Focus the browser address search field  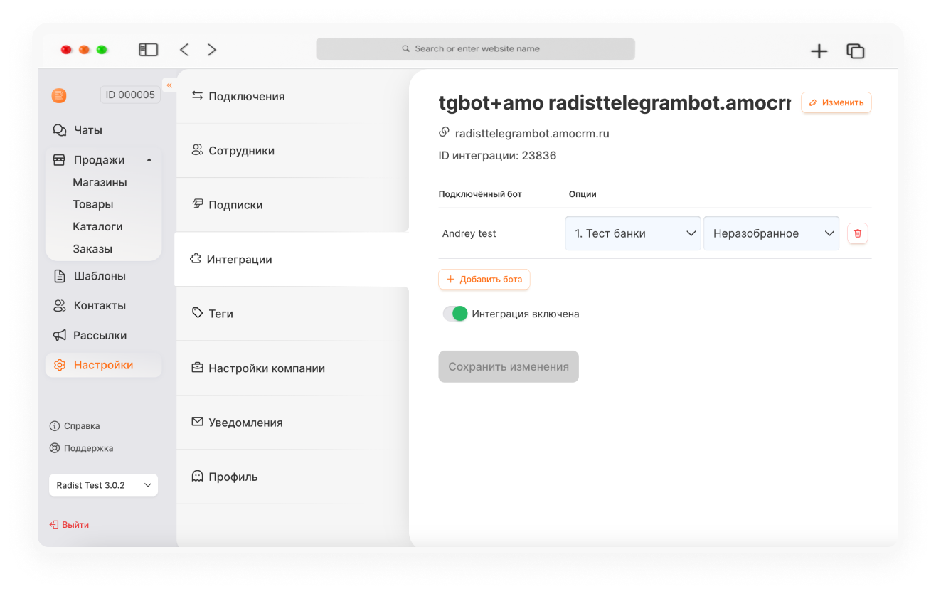[476, 49]
